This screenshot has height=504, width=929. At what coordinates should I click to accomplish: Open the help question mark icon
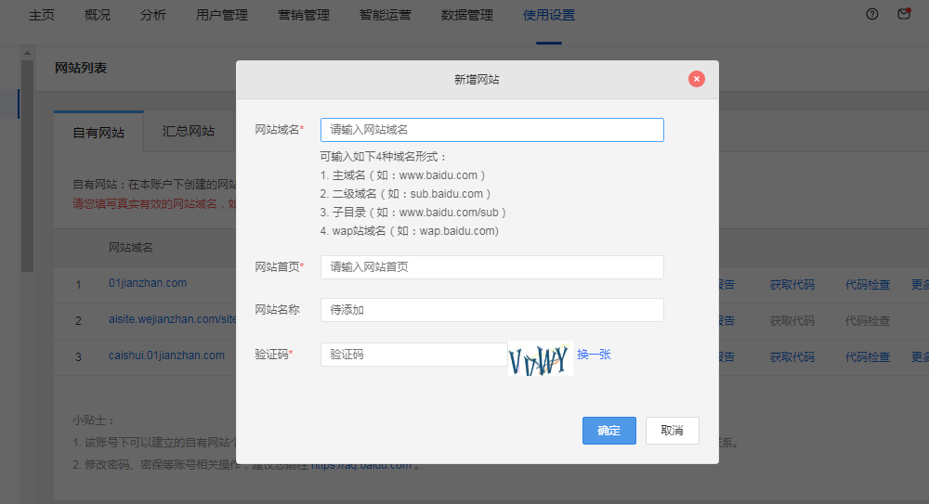(x=871, y=14)
